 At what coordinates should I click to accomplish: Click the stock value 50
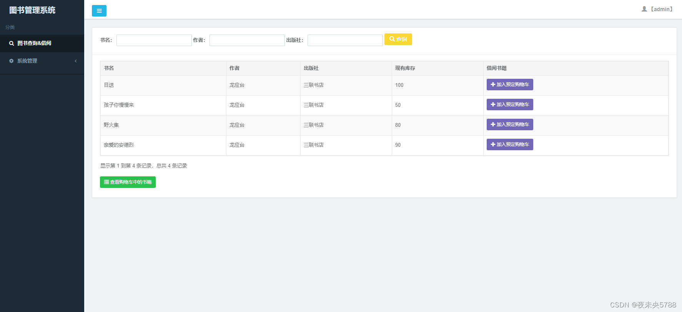coord(398,105)
